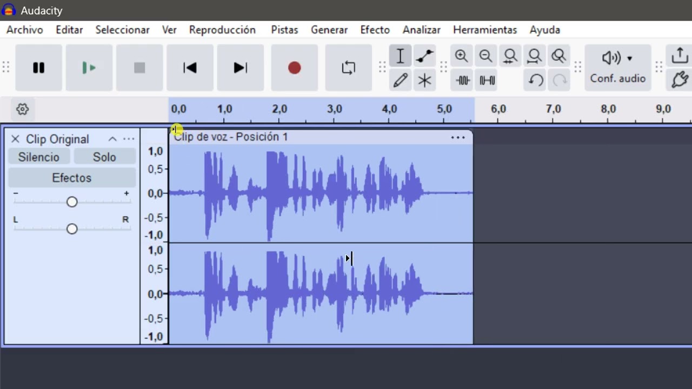Skip to end of the project

240,68
